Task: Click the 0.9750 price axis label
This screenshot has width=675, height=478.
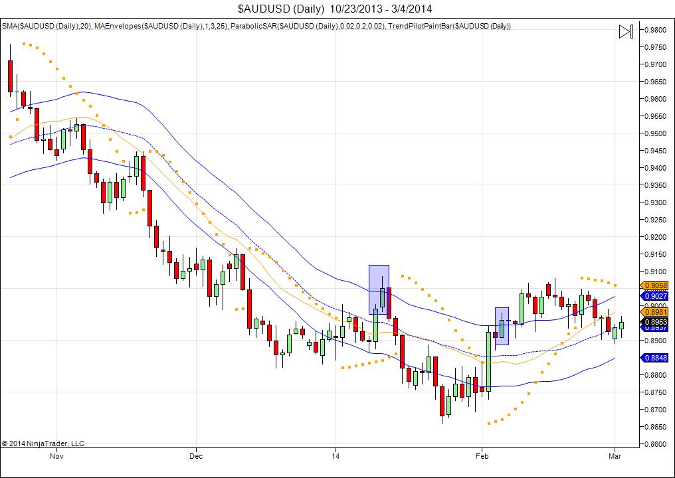Action: (x=656, y=47)
